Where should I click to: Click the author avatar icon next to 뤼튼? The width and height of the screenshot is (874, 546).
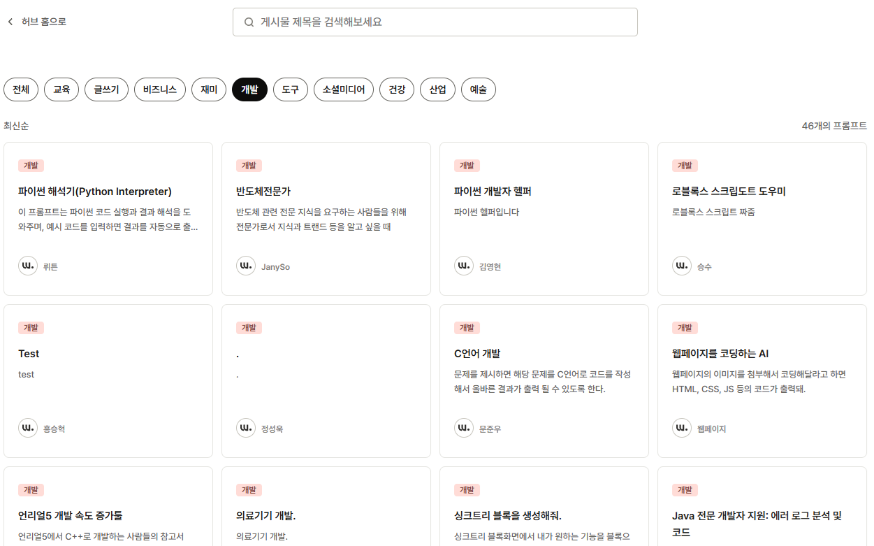point(28,266)
